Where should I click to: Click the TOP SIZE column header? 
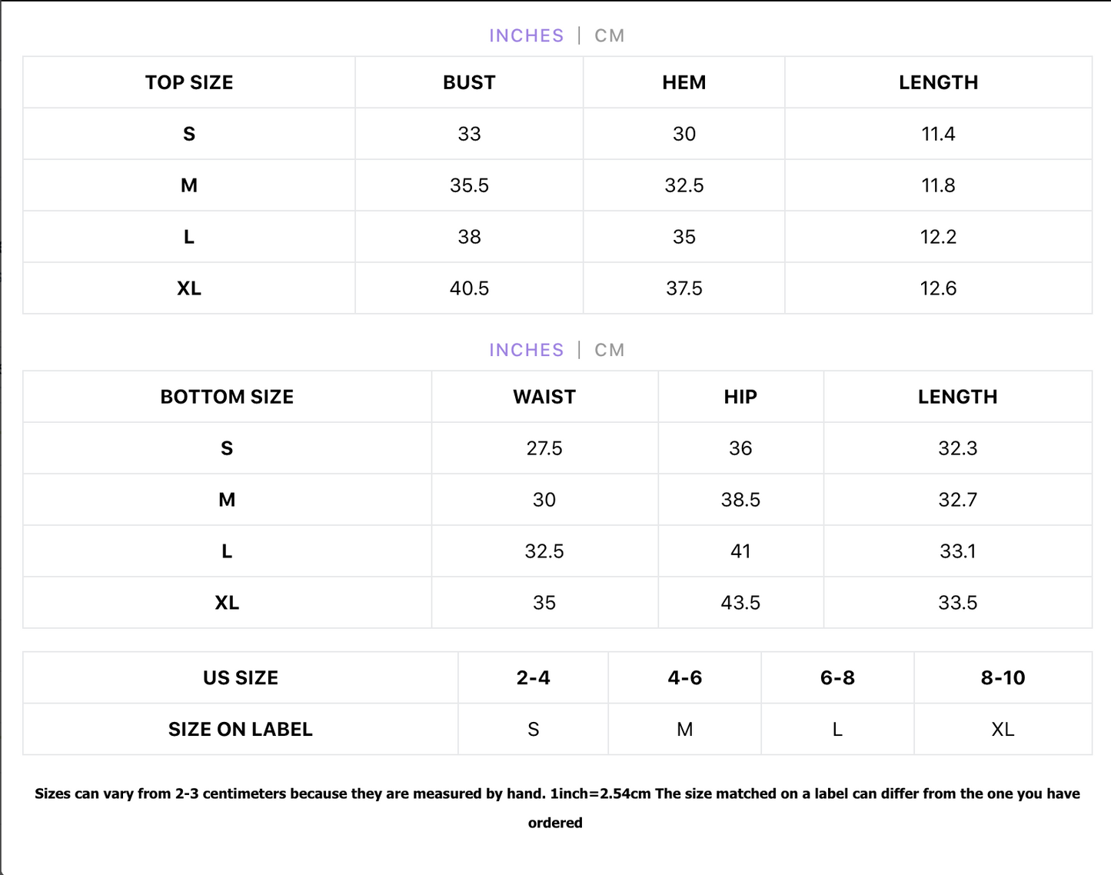pos(189,83)
